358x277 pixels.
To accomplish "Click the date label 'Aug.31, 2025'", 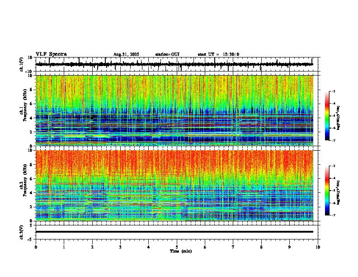I will pos(126,54).
